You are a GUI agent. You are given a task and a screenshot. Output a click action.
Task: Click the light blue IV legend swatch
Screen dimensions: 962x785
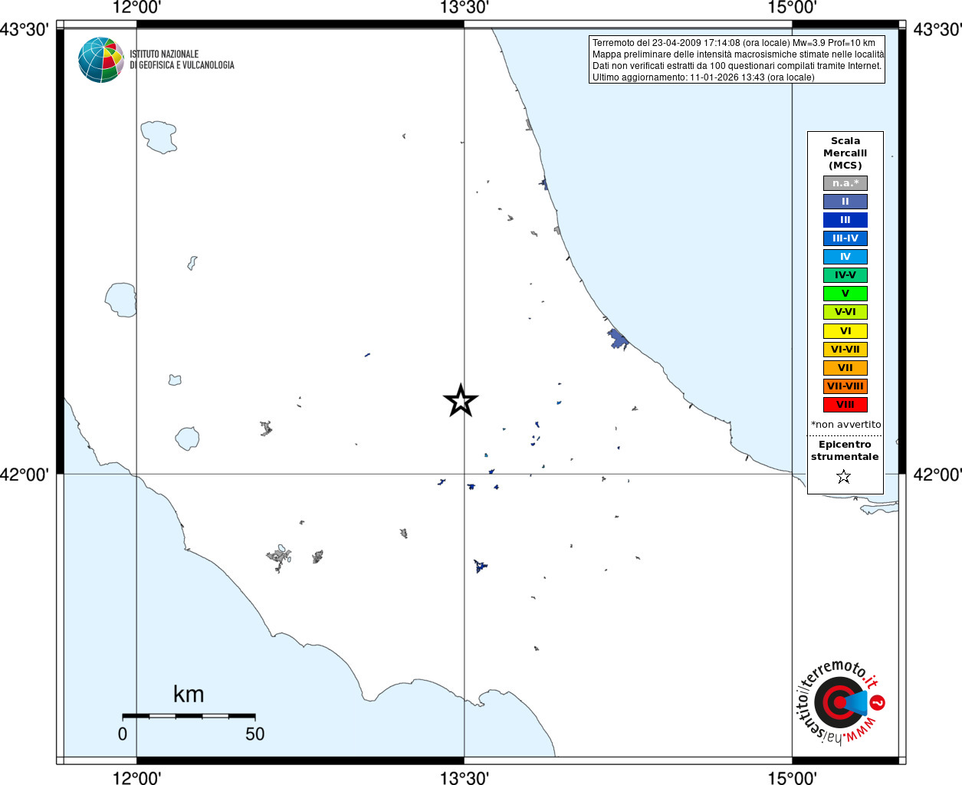845,257
